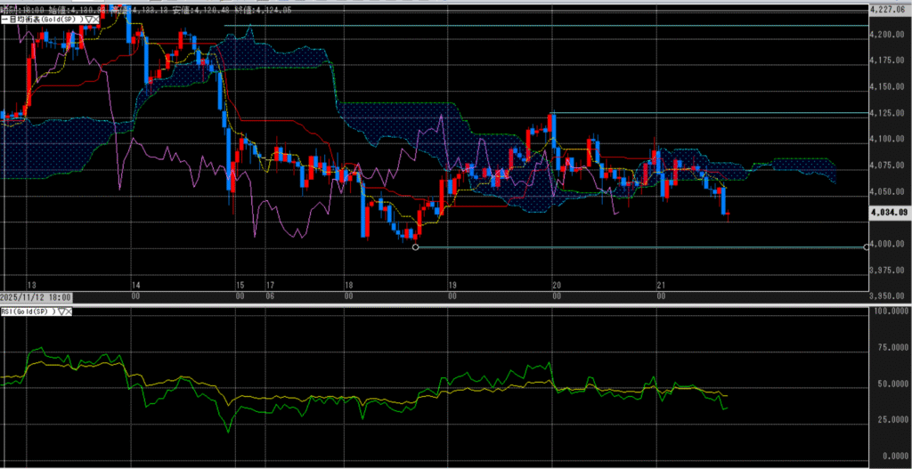The width and height of the screenshot is (912, 469).
Task: Click the left circle handle of the 4,000 line
Action: (x=416, y=247)
